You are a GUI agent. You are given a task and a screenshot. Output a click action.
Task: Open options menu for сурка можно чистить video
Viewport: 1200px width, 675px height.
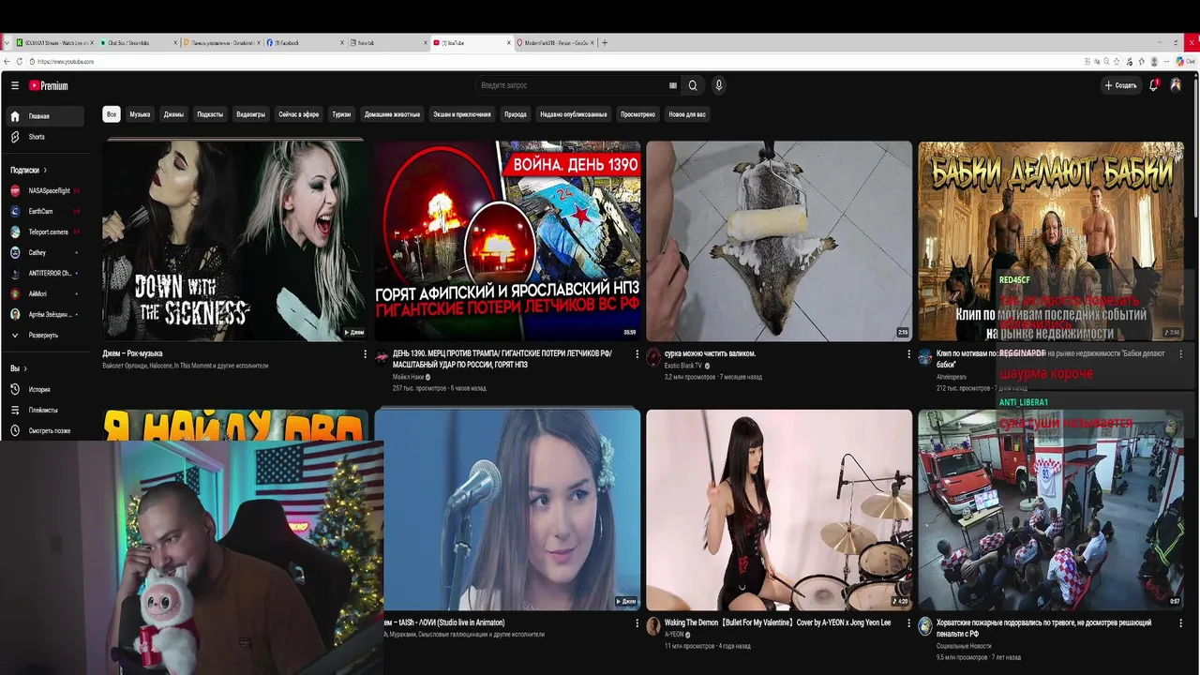point(908,354)
